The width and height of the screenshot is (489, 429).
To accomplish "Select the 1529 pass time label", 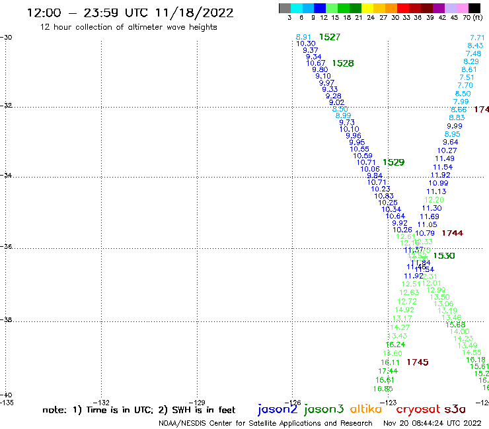I will coord(394,162).
